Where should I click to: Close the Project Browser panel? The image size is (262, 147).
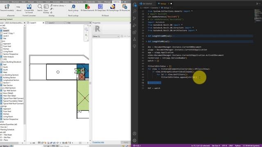25,23
